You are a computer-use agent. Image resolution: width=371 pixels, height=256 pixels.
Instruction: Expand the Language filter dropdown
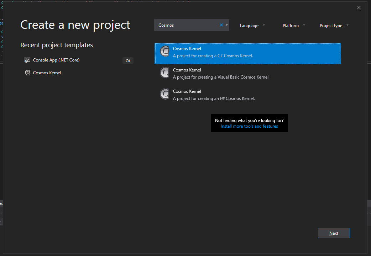coord(252,26)
